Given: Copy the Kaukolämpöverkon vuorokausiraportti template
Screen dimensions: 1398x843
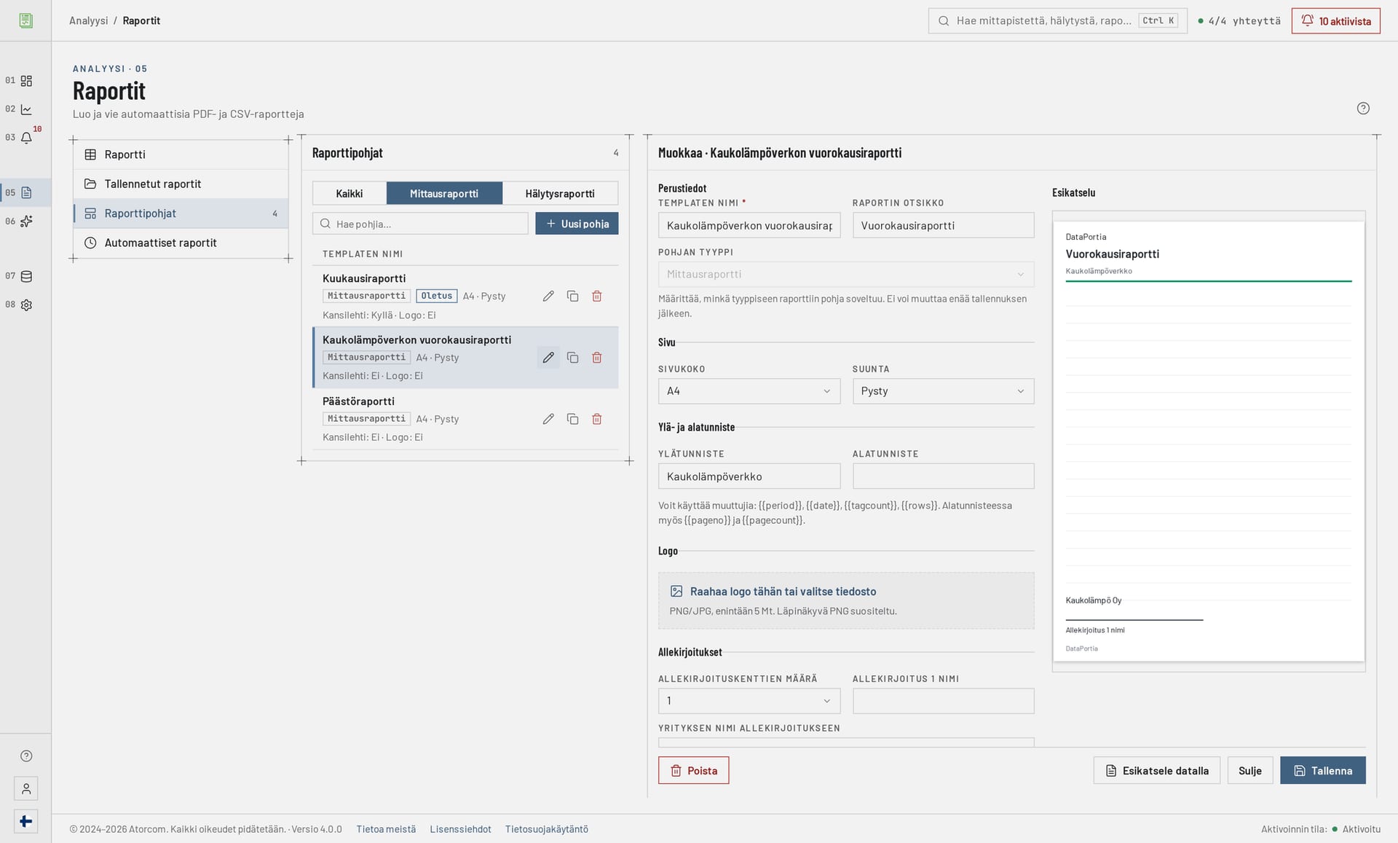Looking at the screenshot, I should pyautogui.click(x=572, y=358).
